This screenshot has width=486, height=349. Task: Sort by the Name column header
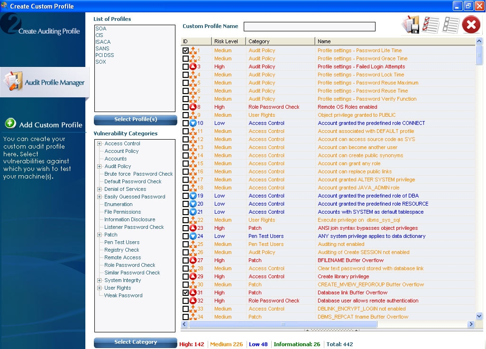tap(395, 41)
